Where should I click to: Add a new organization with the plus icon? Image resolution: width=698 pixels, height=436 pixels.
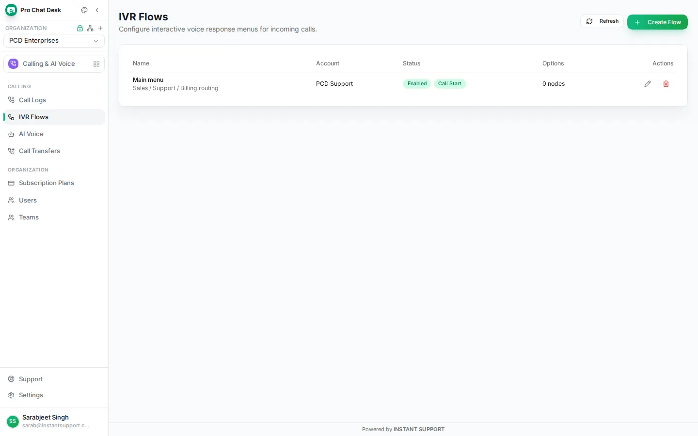coord(100,28)
